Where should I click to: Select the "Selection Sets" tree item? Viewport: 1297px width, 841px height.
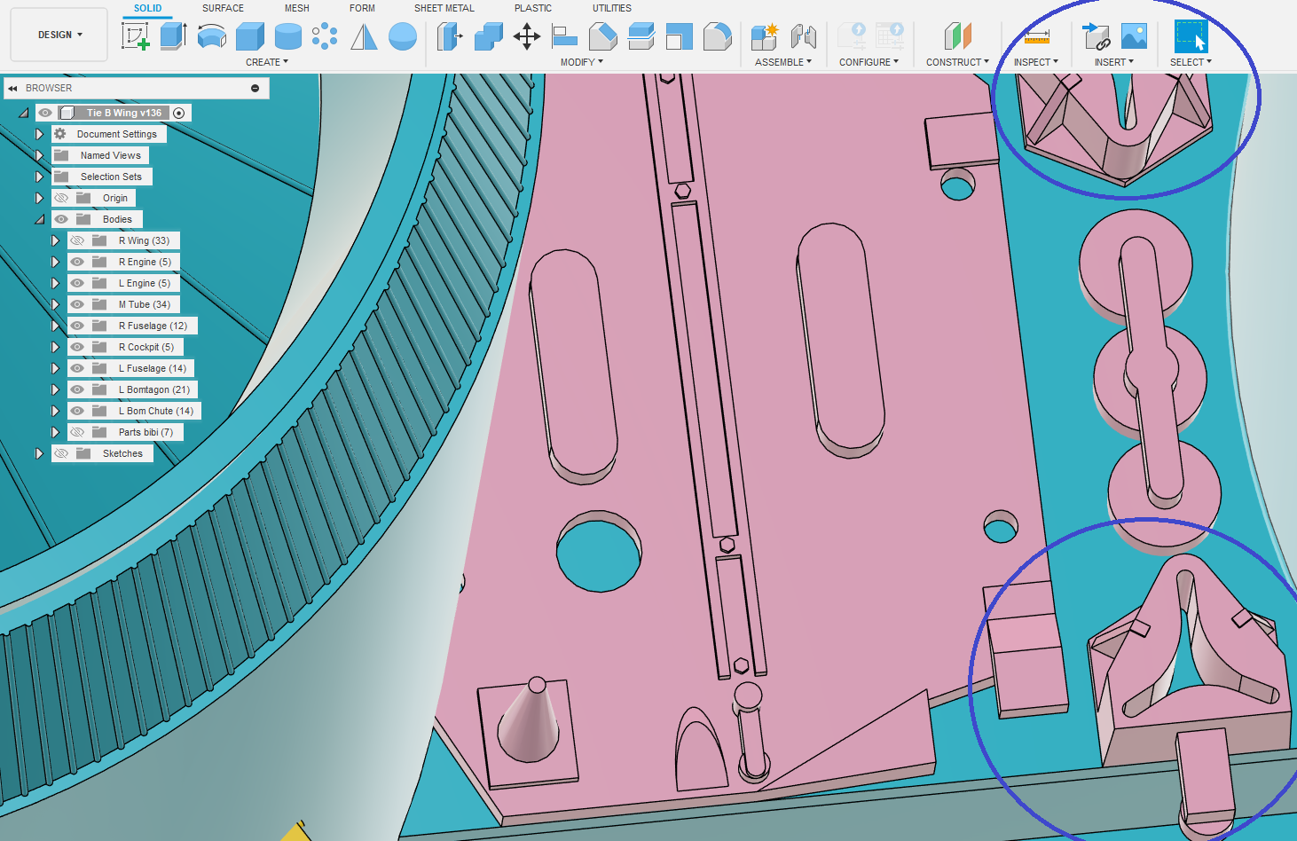pos(111,177)
